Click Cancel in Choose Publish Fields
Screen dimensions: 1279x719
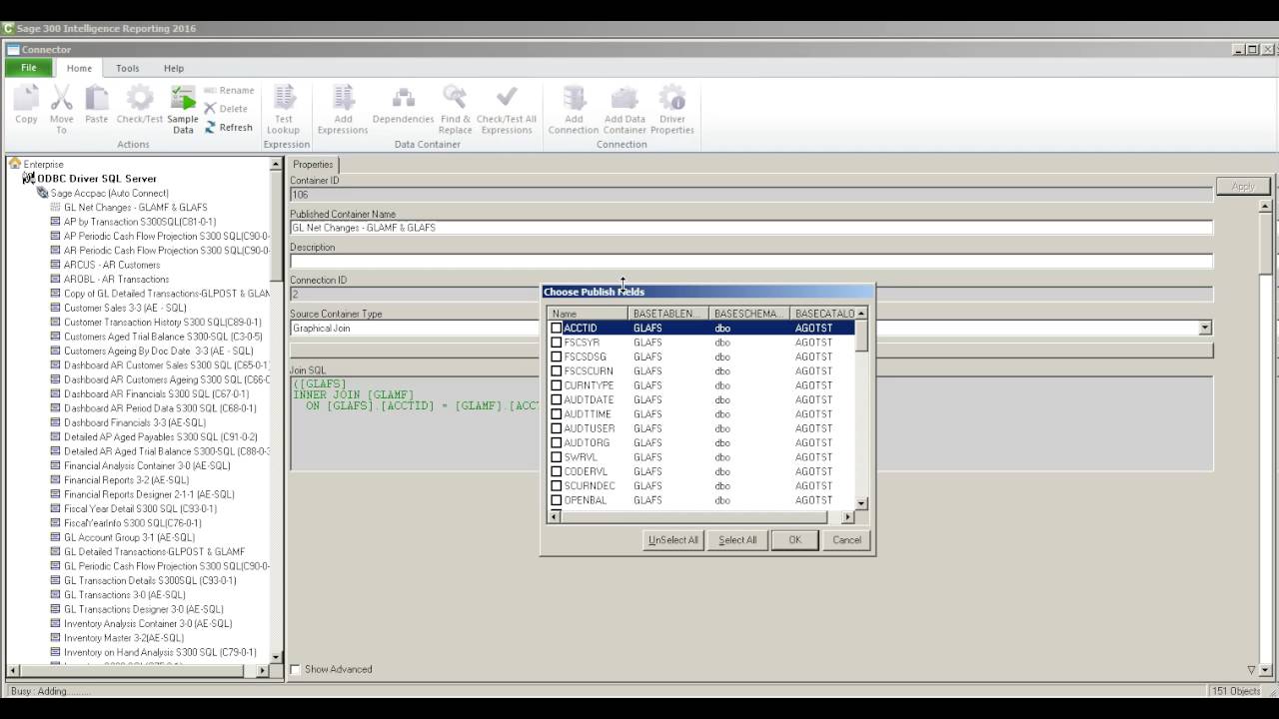click(846, 540)
